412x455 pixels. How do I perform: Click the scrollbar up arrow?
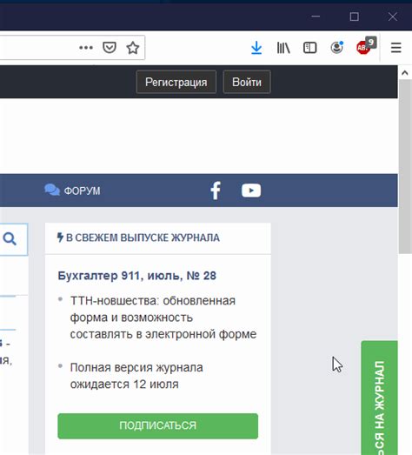[405, 73]
